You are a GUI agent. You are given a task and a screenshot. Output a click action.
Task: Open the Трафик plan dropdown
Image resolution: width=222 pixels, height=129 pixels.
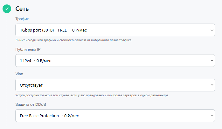[115, 30]
